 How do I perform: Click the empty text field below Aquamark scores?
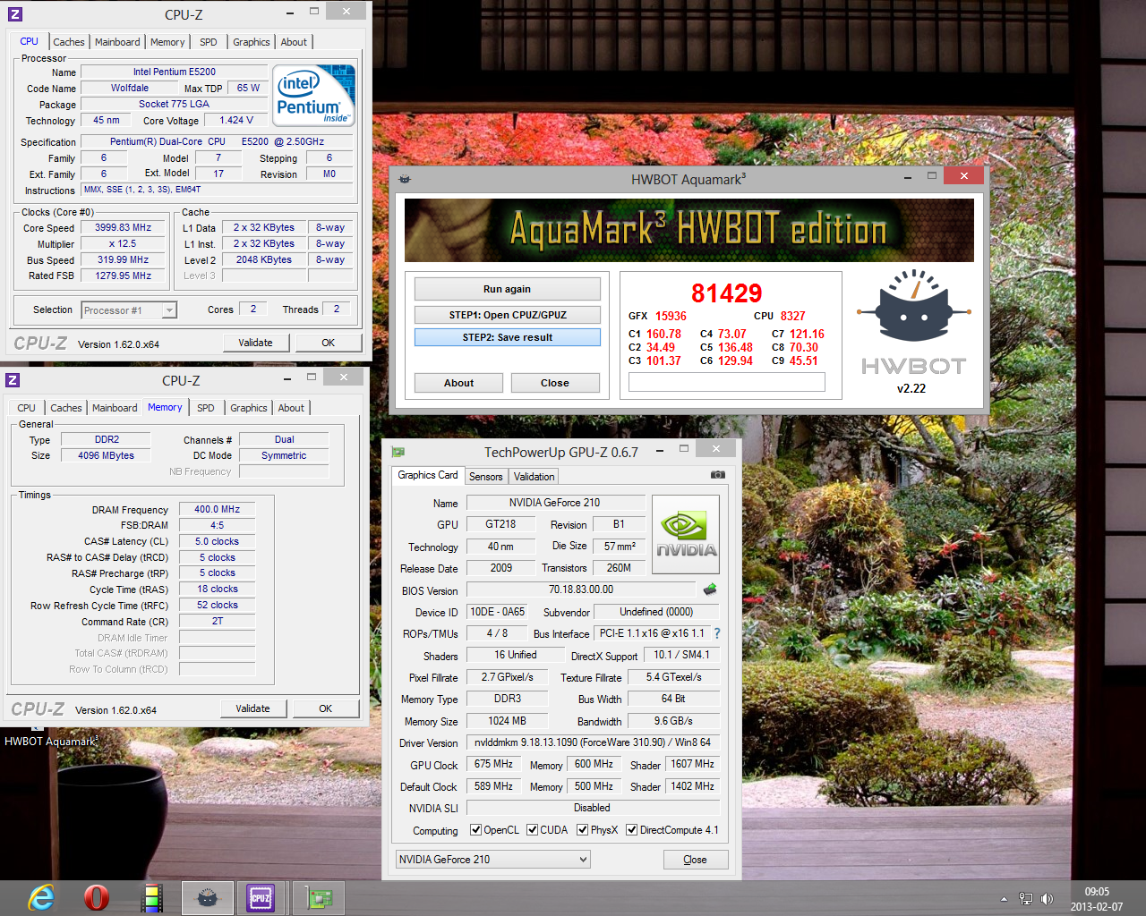coord(726,382)
